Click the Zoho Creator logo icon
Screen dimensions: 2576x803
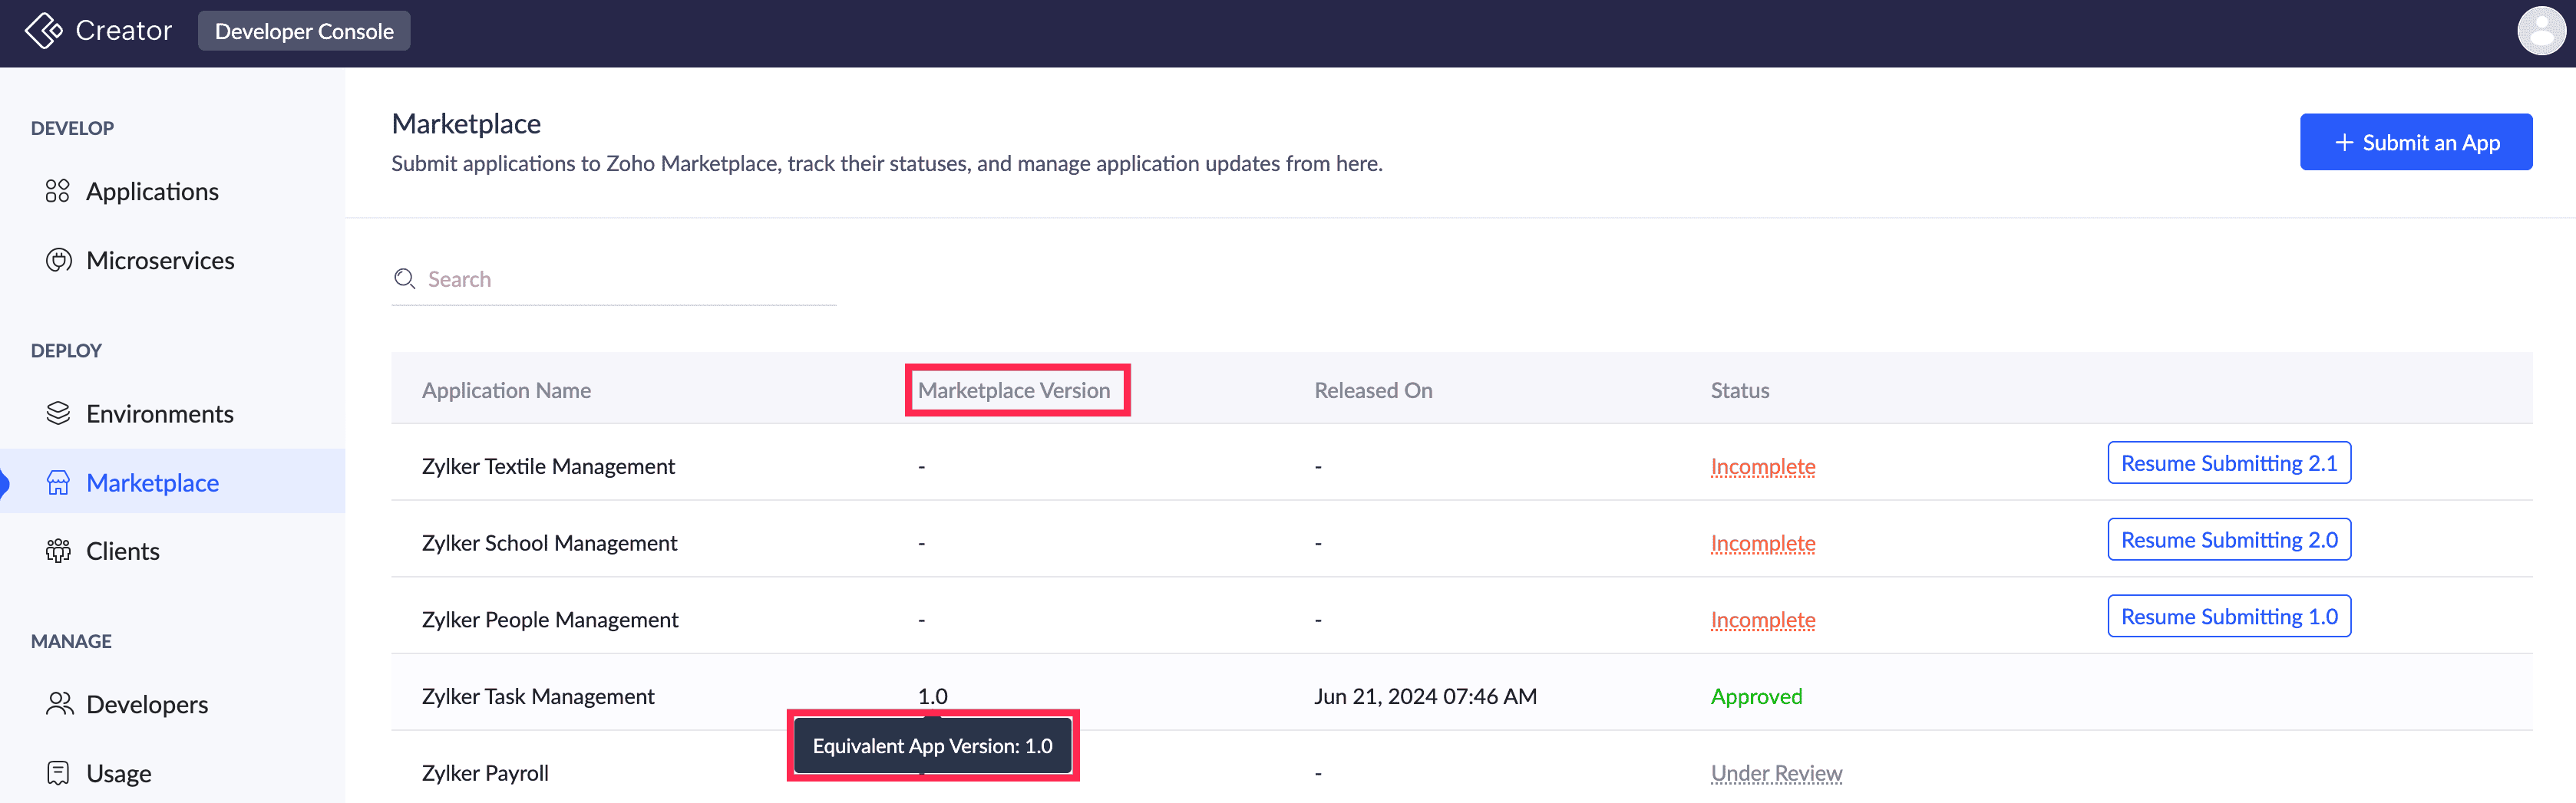click(x=43, y=31)
